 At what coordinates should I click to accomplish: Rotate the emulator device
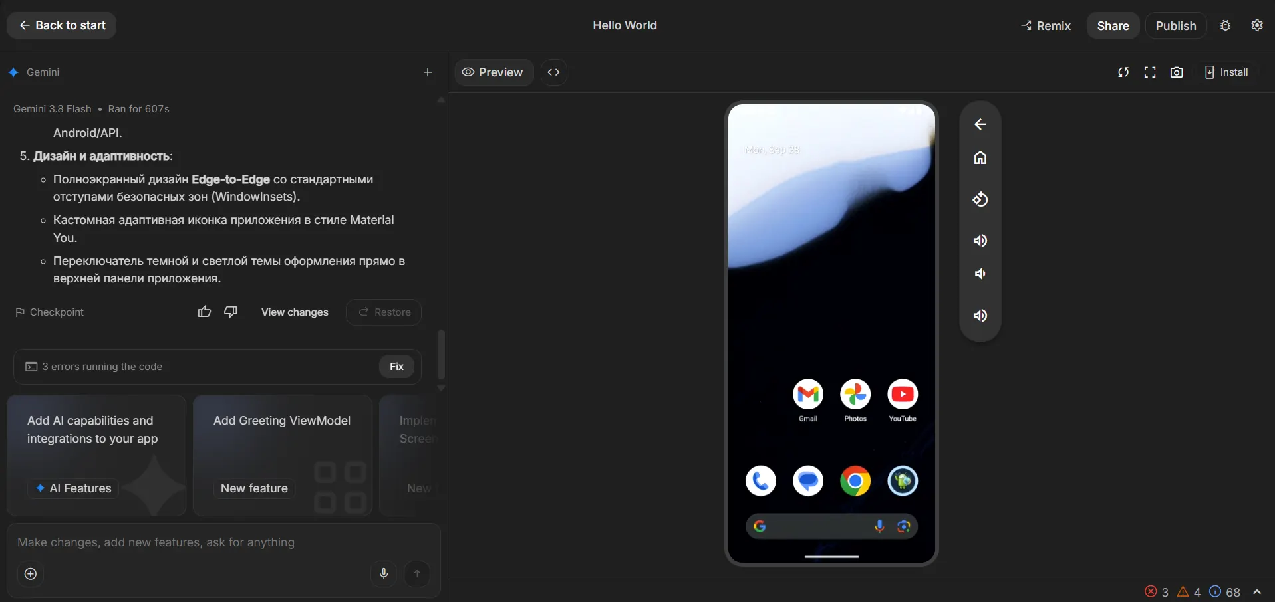pyautogui.click(x=980, y=199)
